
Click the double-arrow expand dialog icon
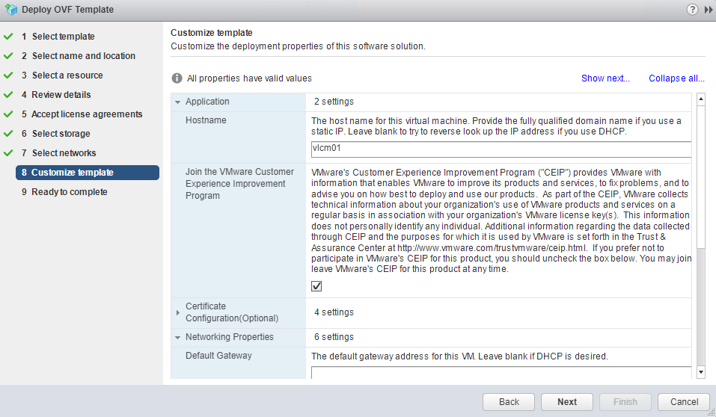click(x=708, y=9)
